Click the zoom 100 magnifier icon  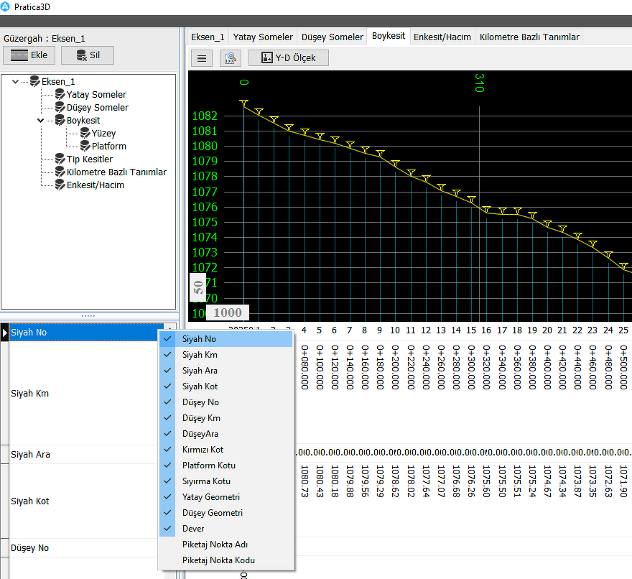[x=231, y=58]
